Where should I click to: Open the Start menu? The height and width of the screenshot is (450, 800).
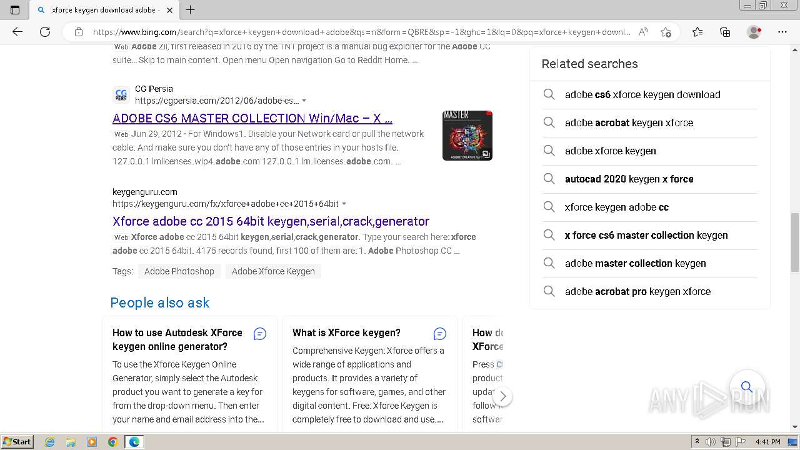(17, 442)
